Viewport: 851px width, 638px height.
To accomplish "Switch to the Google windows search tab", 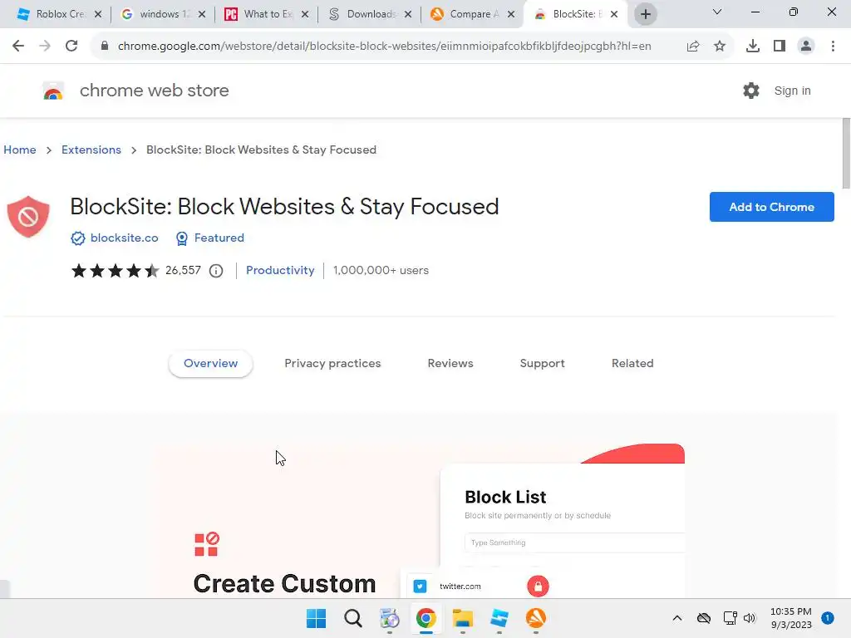I will point(165,14).
